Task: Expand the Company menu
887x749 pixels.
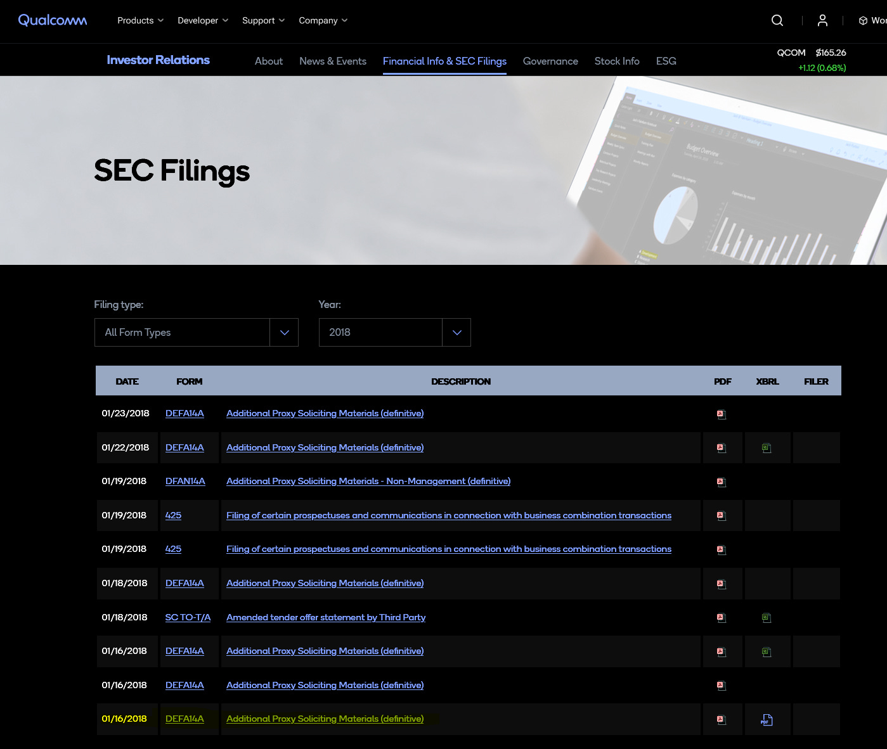Action: pos(323,20)
